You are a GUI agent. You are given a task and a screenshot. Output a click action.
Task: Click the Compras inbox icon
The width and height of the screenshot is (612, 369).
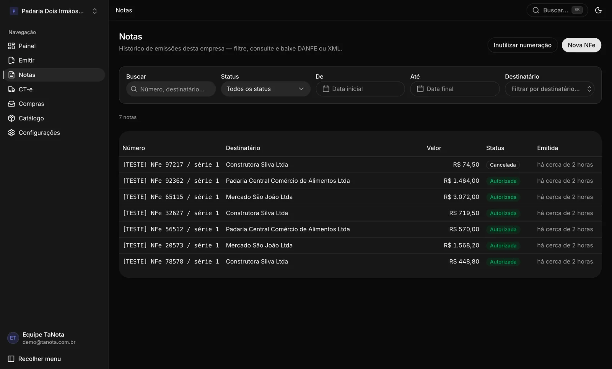tap(11, 104)
